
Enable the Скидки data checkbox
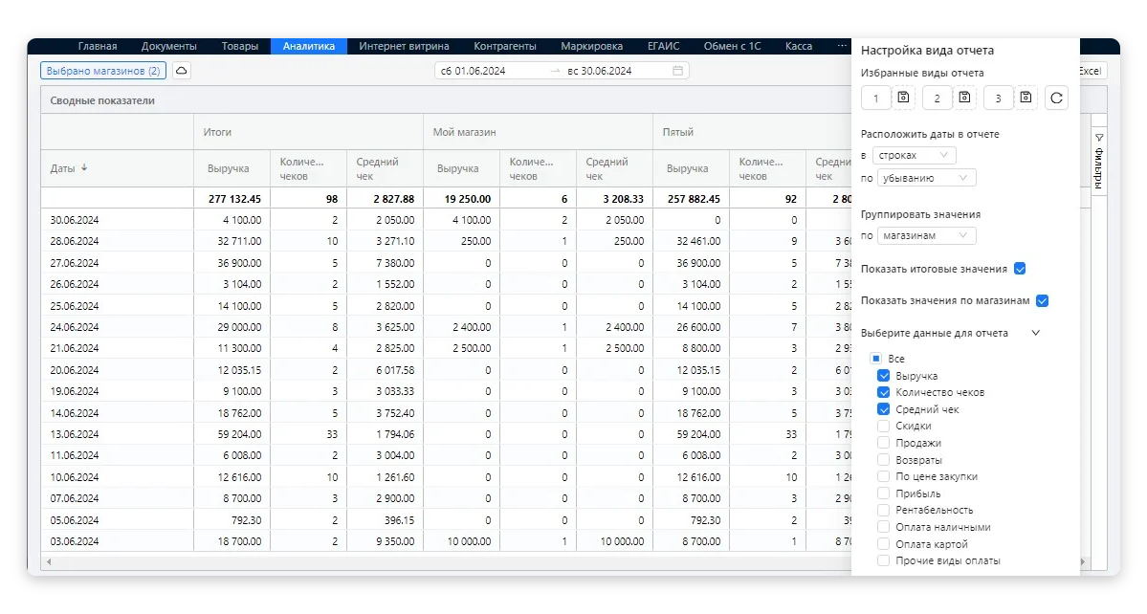click(x=883, y=427)
